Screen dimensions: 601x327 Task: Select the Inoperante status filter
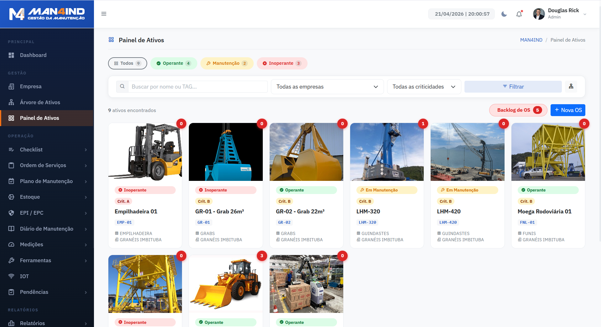point(282,63)
